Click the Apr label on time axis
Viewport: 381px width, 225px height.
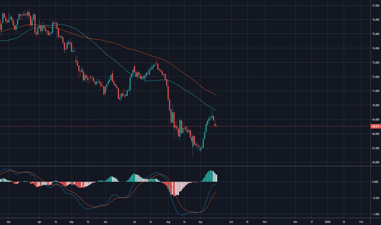coord(39,222)
